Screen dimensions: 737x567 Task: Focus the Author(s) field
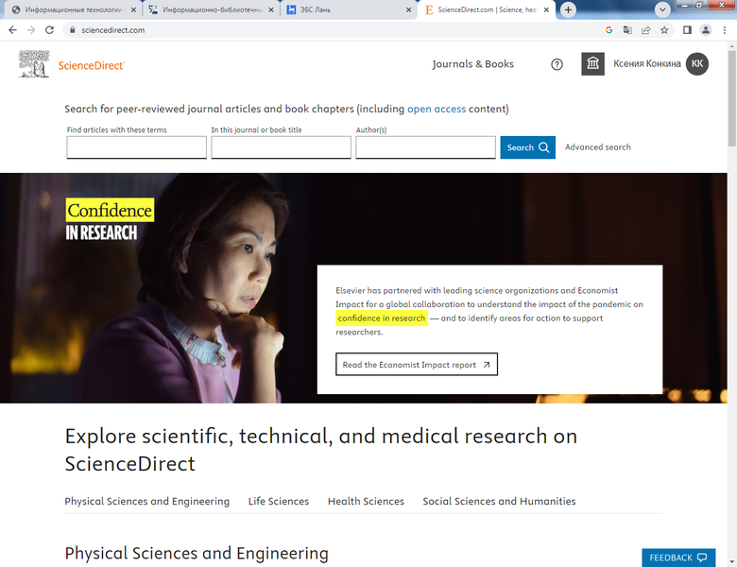point(425,147)
